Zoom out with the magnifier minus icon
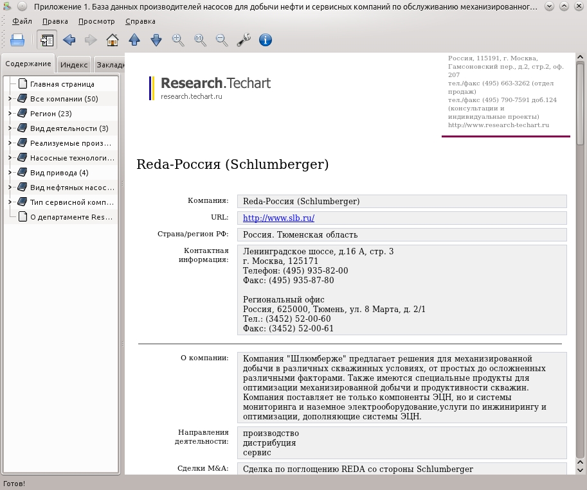This screenshot has width=587, height=490. click(x=222, y=40)
